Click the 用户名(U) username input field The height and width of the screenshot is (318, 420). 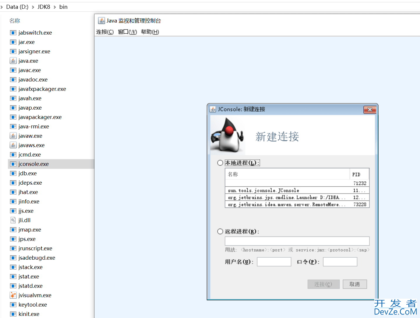(274, 262)
